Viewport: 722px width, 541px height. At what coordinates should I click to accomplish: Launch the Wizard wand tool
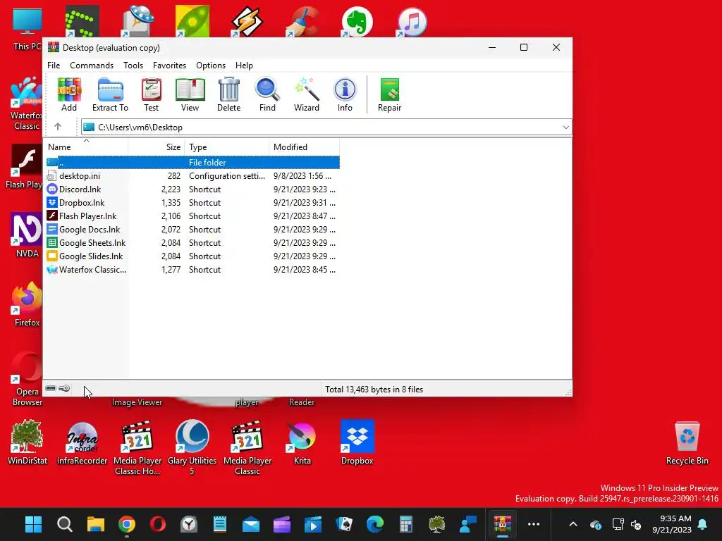[x=307, y=95]
